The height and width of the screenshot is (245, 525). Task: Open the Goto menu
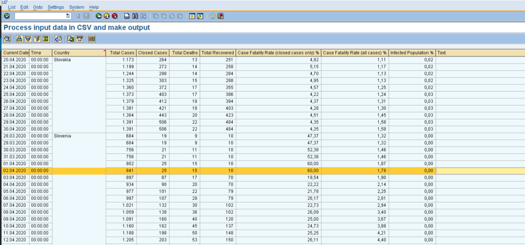point(38,7)
